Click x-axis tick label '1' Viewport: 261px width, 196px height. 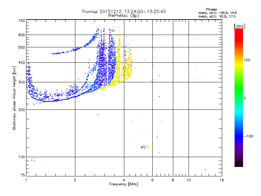coord(26,180)
